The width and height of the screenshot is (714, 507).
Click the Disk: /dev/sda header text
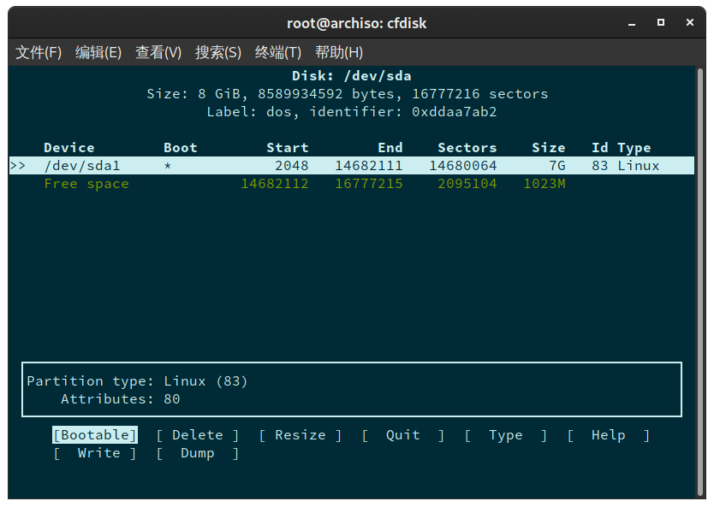(356, 75)
